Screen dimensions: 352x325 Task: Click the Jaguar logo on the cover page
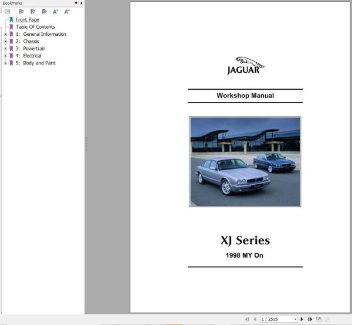[245, 65]
